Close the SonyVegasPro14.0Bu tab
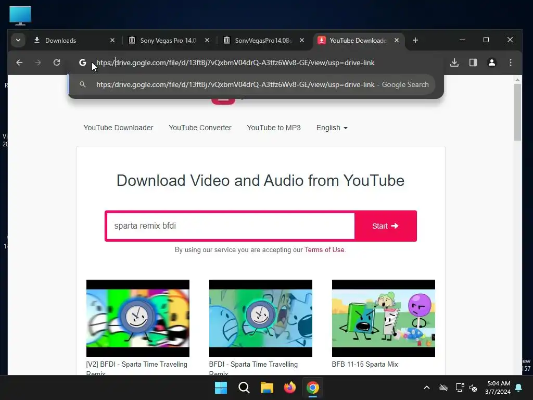 [x=302, y=41]
